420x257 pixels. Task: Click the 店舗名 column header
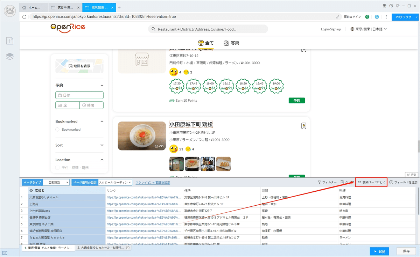point(66,191)
